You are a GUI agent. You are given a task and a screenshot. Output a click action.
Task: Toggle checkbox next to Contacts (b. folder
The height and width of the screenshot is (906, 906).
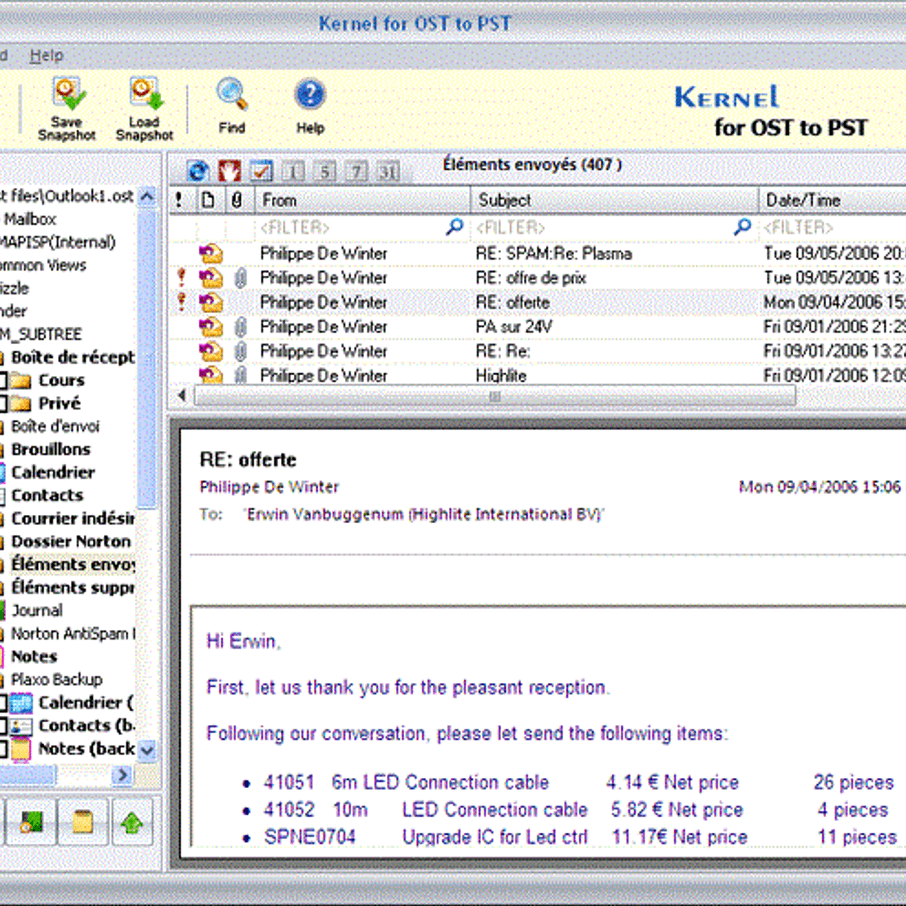coord(3,725)
